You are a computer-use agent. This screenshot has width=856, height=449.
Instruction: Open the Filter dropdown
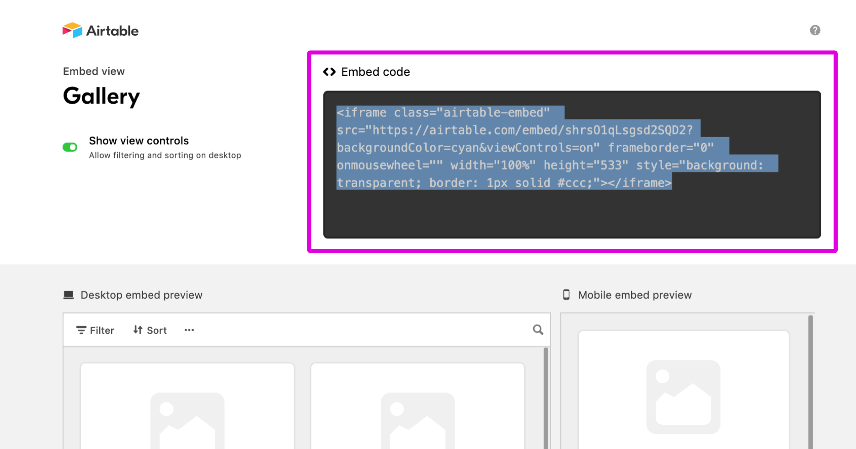pyautogui.click(x=95, y=330)
